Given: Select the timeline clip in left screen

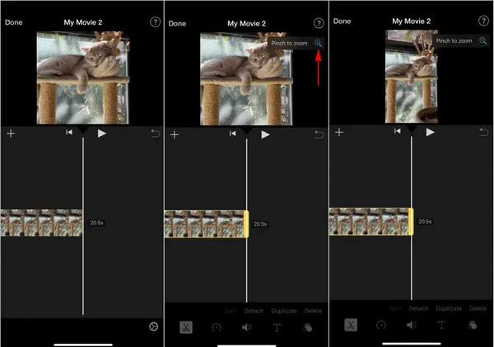Looking at the screenshot, I should (41, 223).
